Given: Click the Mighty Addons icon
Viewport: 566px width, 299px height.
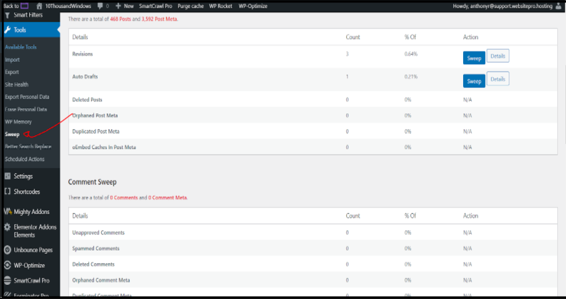Looking at the screenshot, I should point(8,211).
